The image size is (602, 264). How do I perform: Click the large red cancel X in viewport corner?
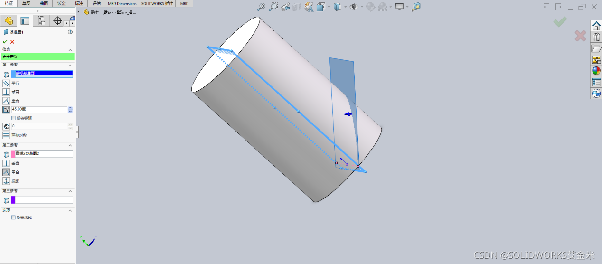(580, 36)
